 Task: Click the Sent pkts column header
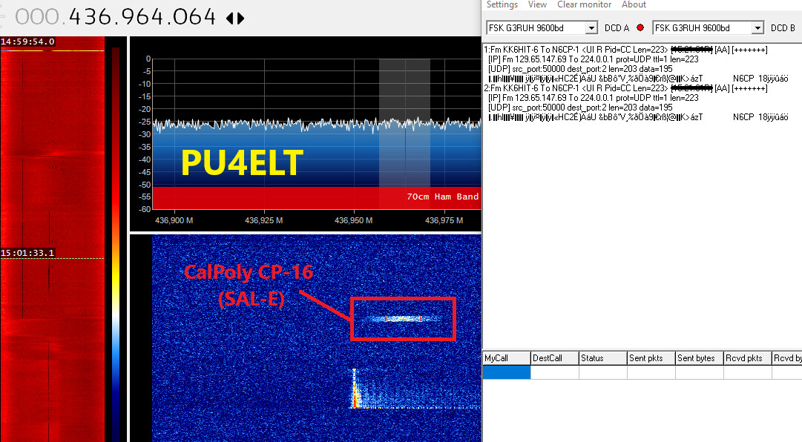651,358
